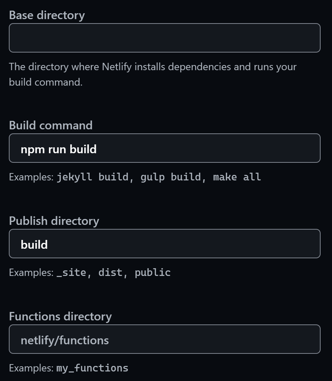Click the Functions directory input field
This screenshot has height=381, width=332.
coord(164,339)
